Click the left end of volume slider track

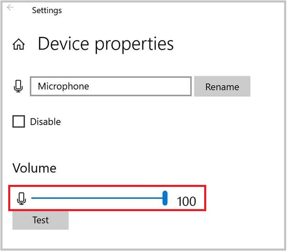pyautogui.click(x=33, y=198)
